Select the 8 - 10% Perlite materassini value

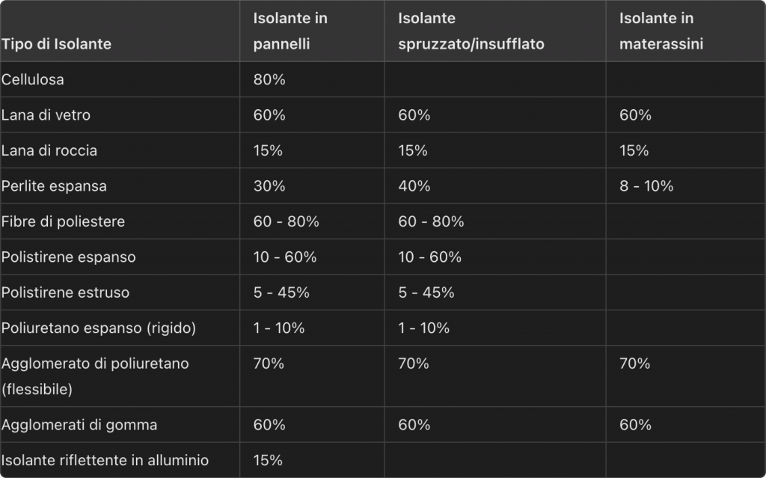click(646, 186)
